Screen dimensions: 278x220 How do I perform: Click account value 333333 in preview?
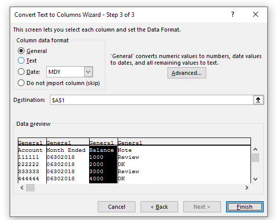point(29,171)
